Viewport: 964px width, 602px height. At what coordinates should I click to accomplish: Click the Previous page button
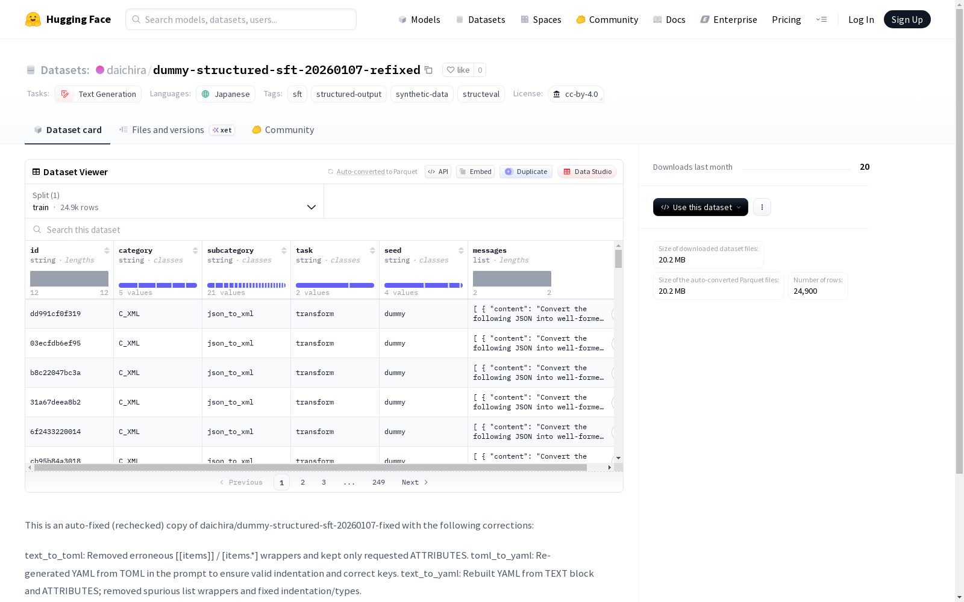coord(241,482)
